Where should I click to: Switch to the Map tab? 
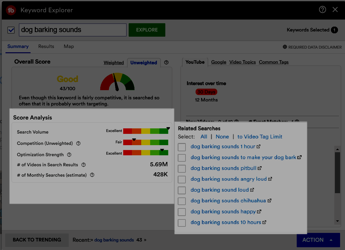pos(69,46)
